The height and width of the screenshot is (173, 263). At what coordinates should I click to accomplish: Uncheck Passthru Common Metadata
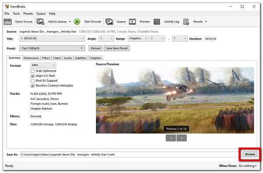pyautogui.click(x=32, y=86)
